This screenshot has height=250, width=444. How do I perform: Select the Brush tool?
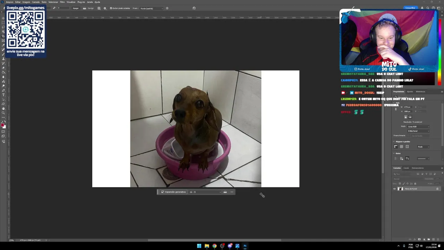(x=3, y=54)
